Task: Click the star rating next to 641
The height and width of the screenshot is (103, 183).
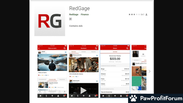Action: click(134, 14)
